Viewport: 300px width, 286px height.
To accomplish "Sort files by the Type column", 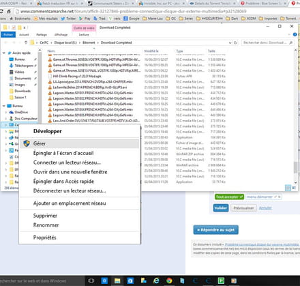I will (179, 51).
